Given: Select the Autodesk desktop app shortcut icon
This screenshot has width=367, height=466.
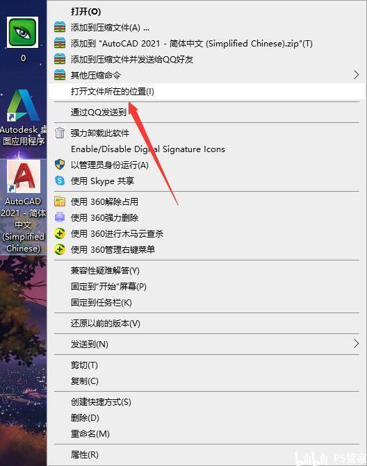Looking at the screenshot, I should pyautogui.click(x=24, y=105).
